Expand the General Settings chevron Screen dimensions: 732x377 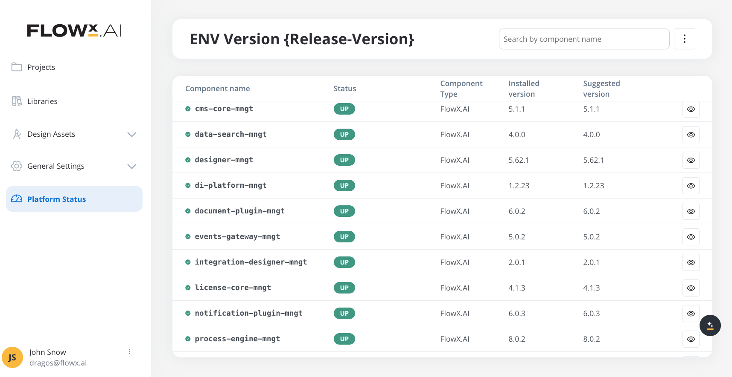point(132,166)
